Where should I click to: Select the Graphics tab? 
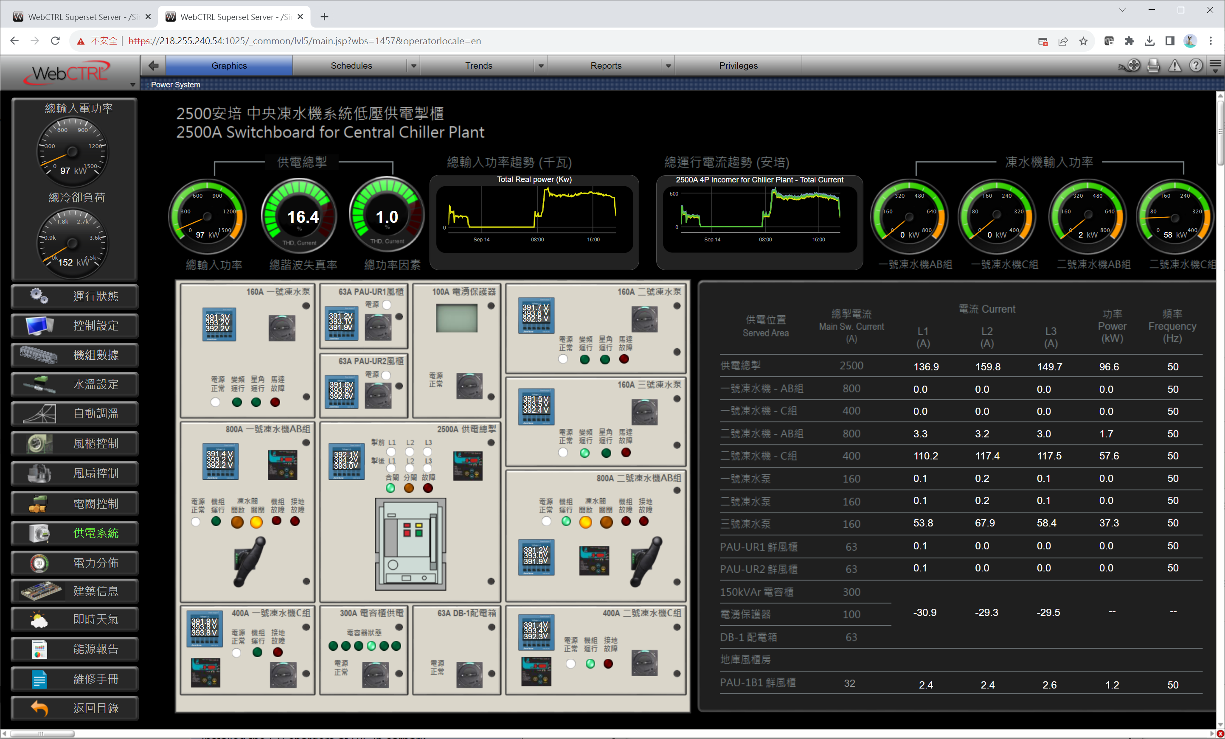[x=229, y=65]
